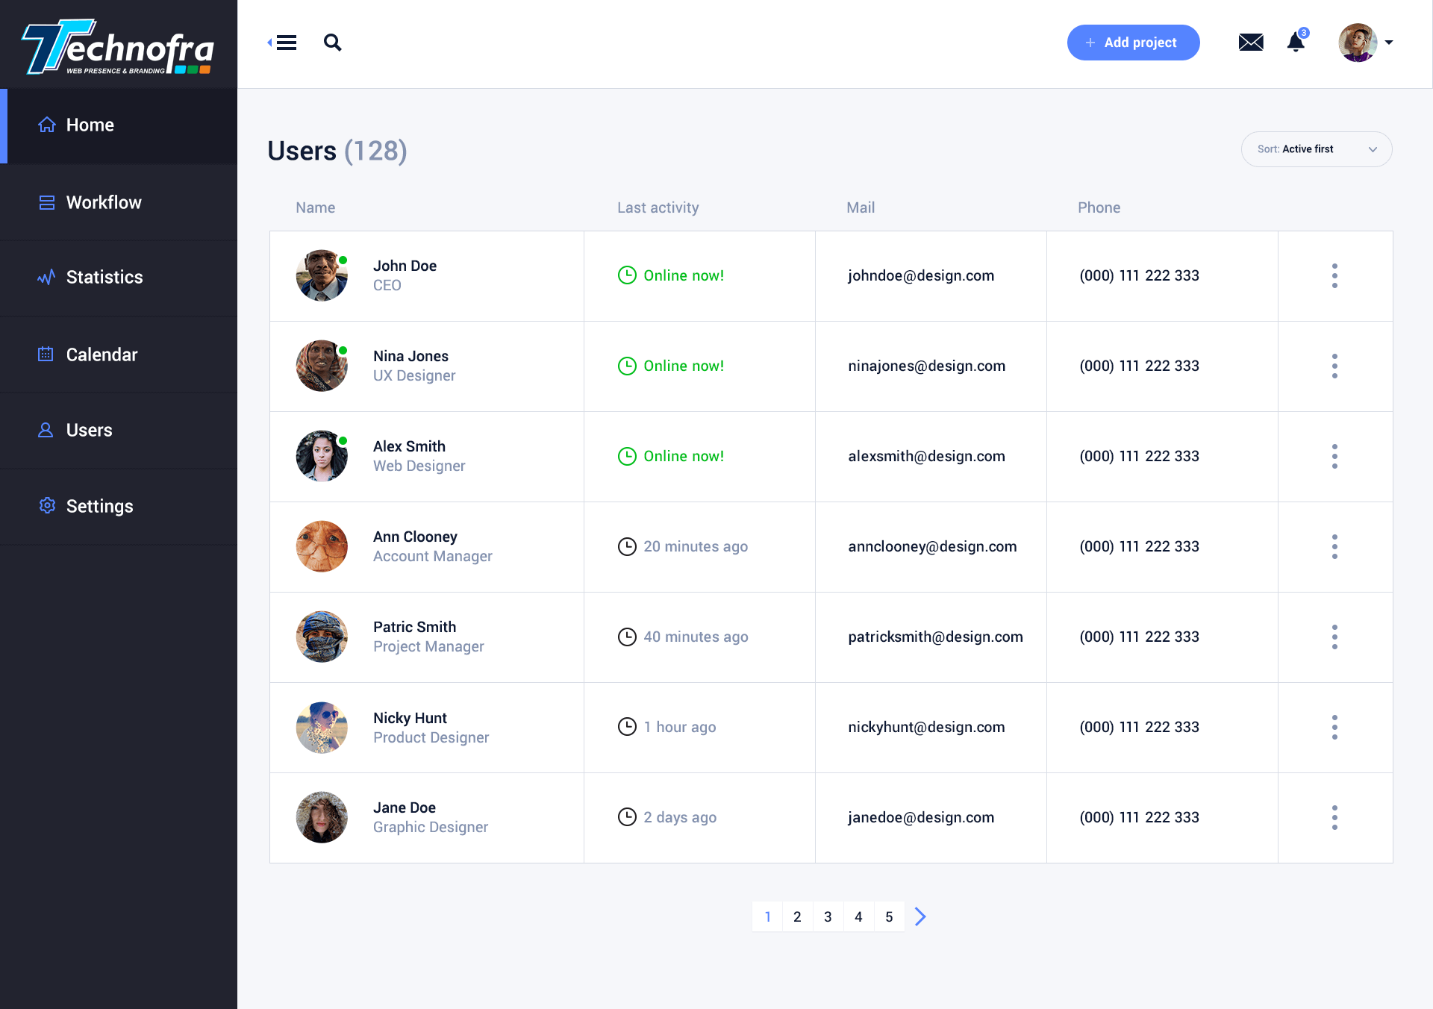The image size is (1433, 1009).
Task: Go to next page with chevron arrow
Action: click(x=920, y=916)
